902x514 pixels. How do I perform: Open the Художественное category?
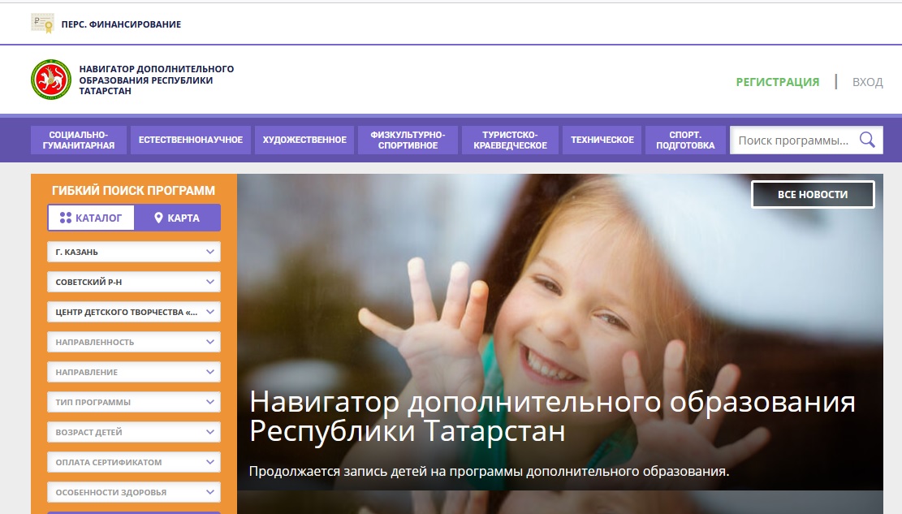click(x=304, y=140)
